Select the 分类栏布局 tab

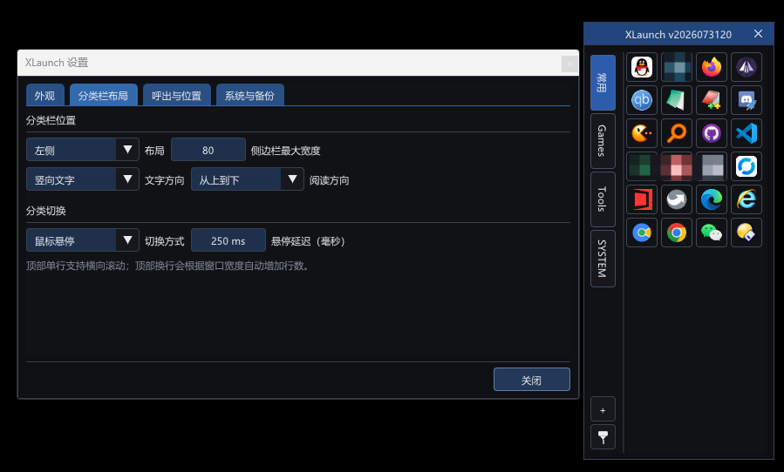pos(103,96)
